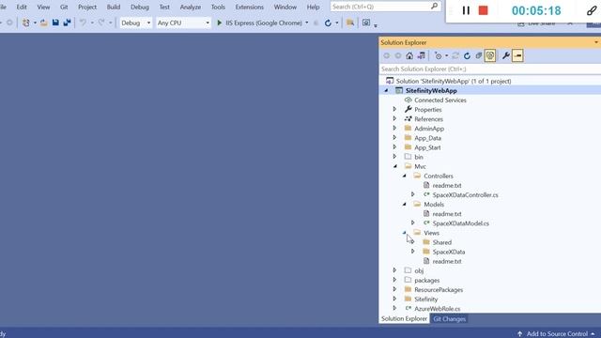Click in the Search (Ctrl+Q) box
This screenshot has height=338, width=601.
[x=385, y=7]
